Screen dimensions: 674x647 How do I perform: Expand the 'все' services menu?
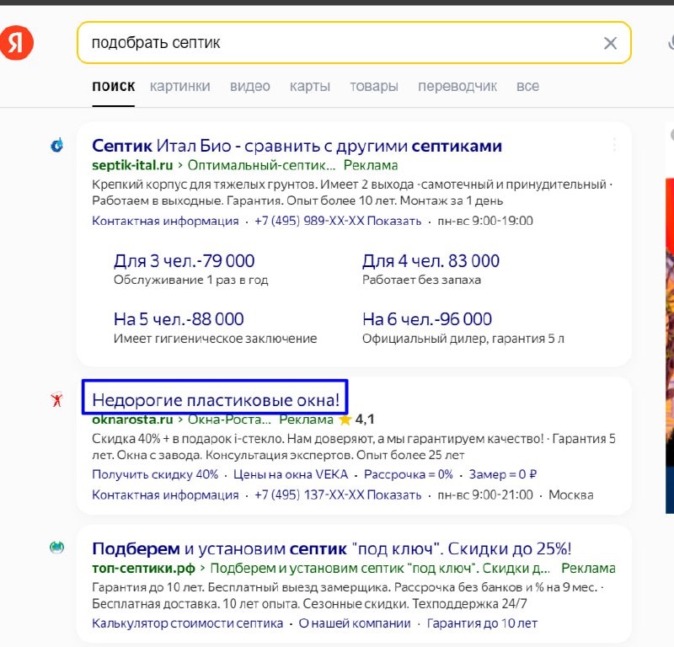click(527, 86)
